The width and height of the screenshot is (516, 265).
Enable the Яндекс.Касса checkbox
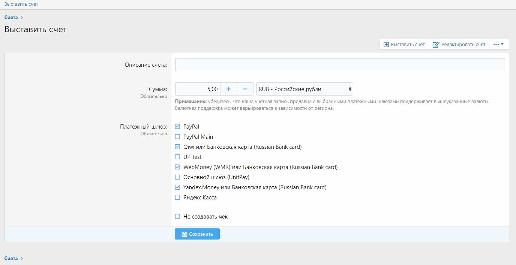click(178, 198)
